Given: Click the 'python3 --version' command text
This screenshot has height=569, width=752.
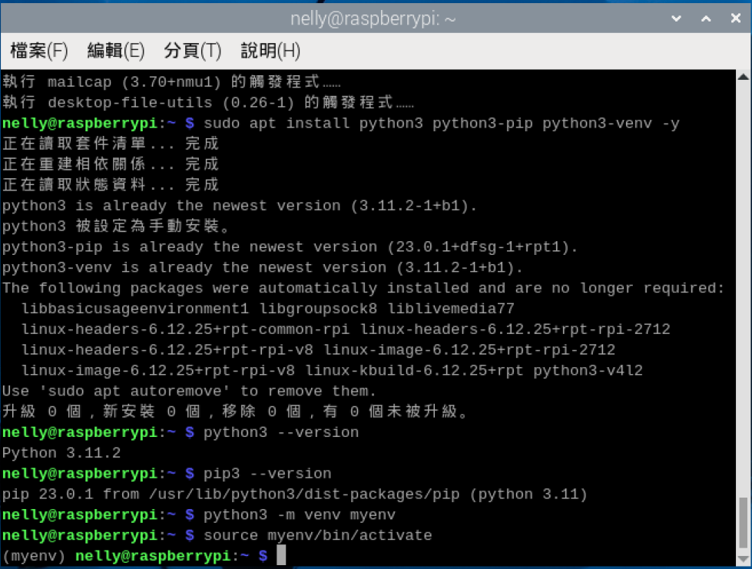Looking at the screenshot, I should [281, 432].
